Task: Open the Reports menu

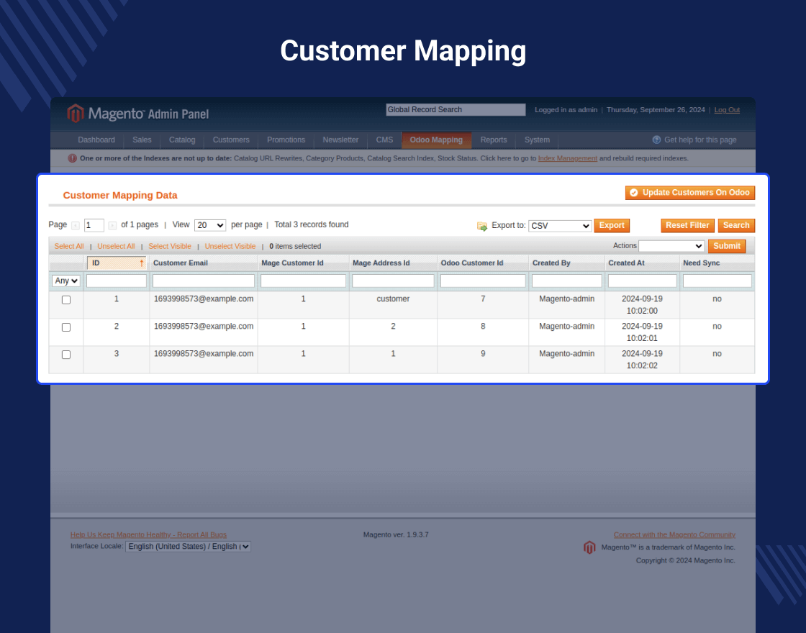Action: pos(494,140)
